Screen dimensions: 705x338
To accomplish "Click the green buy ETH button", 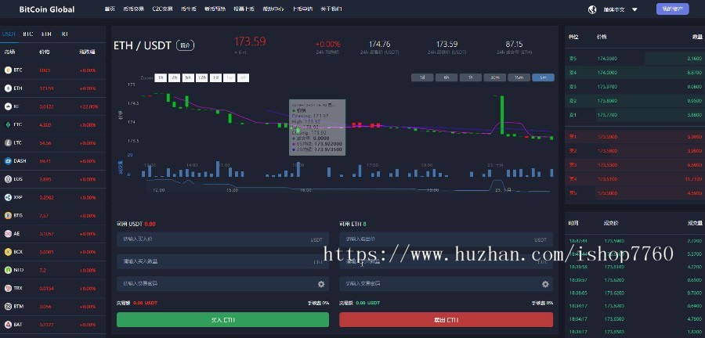I will (222, 320).
